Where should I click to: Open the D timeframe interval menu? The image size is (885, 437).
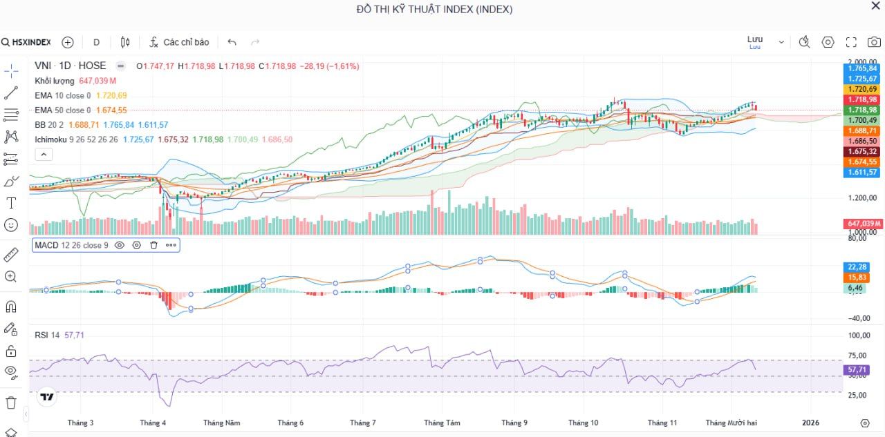[x=96, y=42]
